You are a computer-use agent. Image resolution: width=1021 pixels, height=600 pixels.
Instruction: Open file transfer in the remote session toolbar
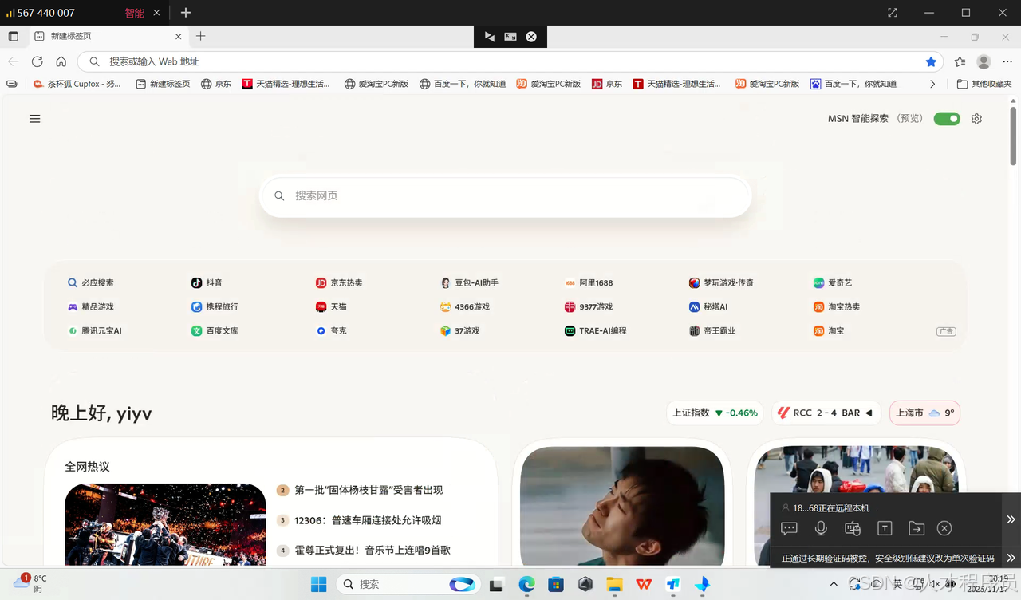(x=917, y=528)
